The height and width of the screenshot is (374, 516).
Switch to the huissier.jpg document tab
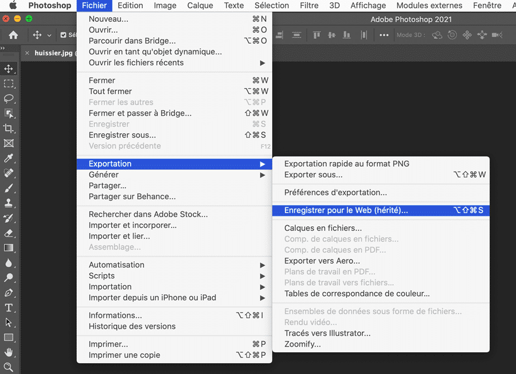pyautogui.click(x=52, y=52)
